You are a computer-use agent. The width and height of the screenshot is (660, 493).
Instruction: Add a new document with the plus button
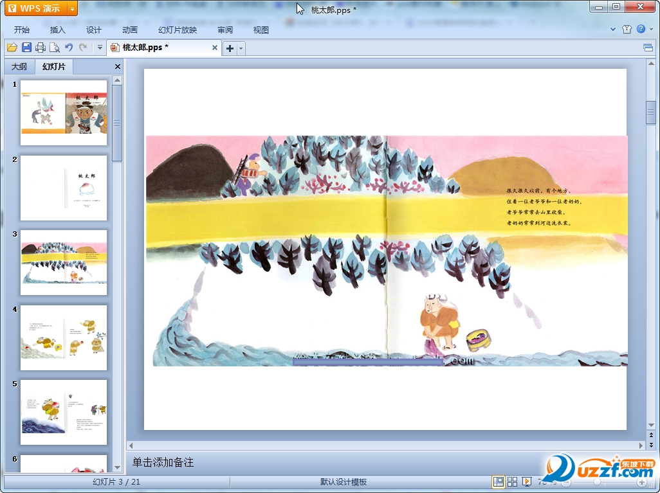[230, 48]
